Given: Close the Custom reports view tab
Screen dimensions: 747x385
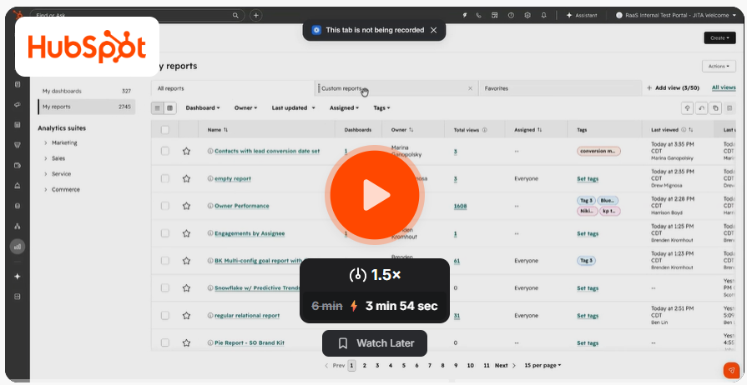Looking at the screenshot, I should [x=470, y=88].
